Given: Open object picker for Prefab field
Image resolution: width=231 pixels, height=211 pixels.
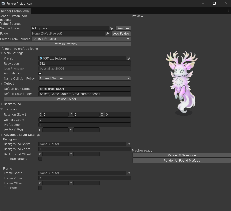Looking at the screenshot, I should click(128, 58).
